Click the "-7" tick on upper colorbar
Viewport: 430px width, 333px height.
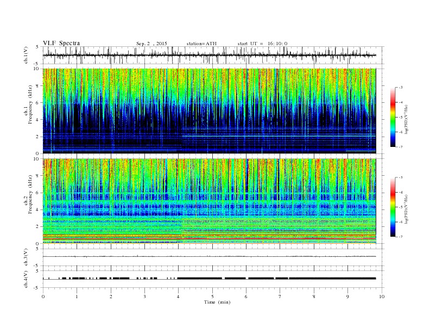400,147
